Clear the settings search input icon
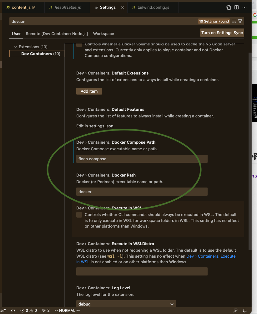This screenshot has width=257, height=314. [x=234, y=21]
